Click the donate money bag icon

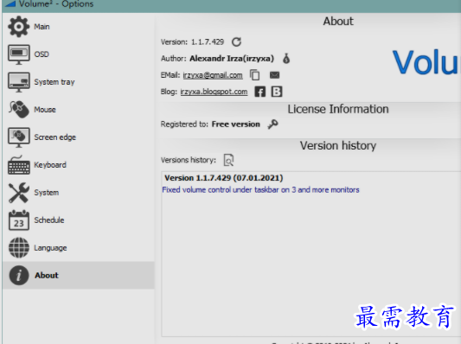point(286,59)
